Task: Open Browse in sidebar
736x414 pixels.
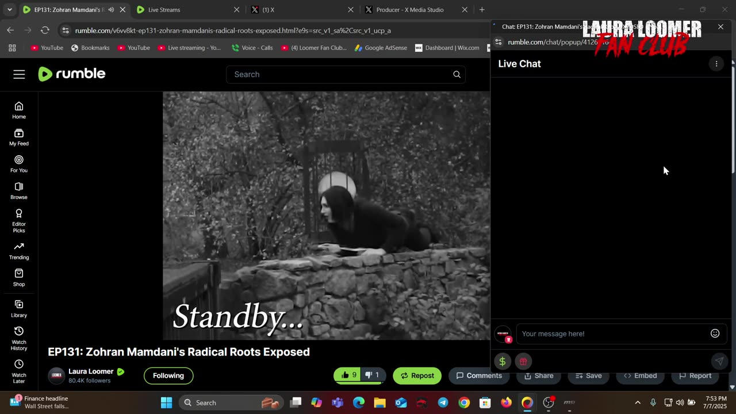Action: [19, 190]
